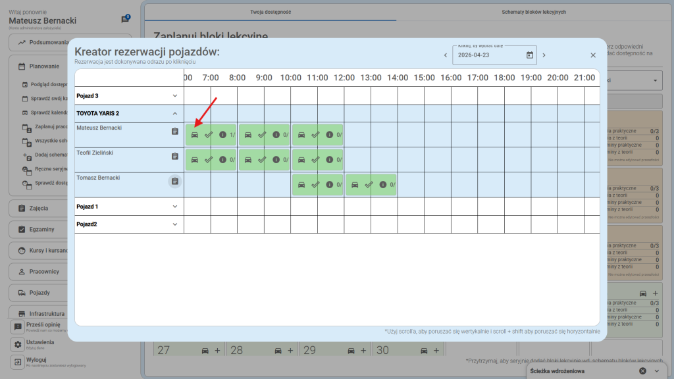Click the double-check icon in Teofil Zieliński's 9:00 block
Image resolution: width=674 pixels, height=379 pixels.
tap(262, 160)
